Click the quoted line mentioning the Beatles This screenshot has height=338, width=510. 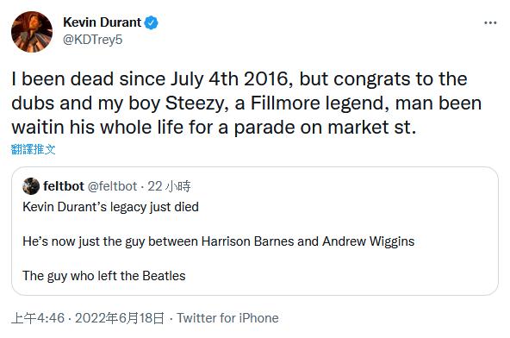click(x=104, y=276)
